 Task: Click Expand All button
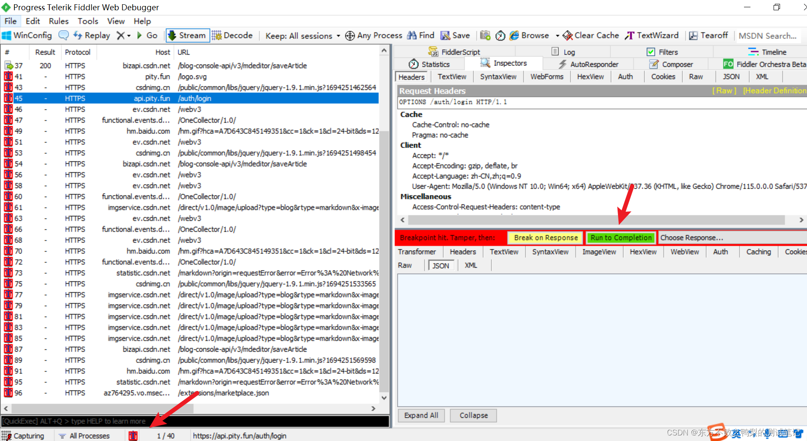click(421, 415)
